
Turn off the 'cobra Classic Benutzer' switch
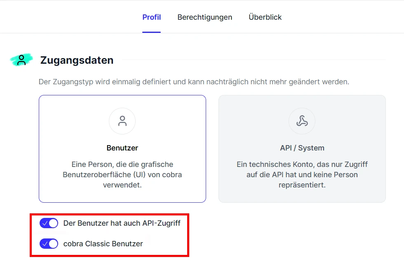[x=49, y=243]
